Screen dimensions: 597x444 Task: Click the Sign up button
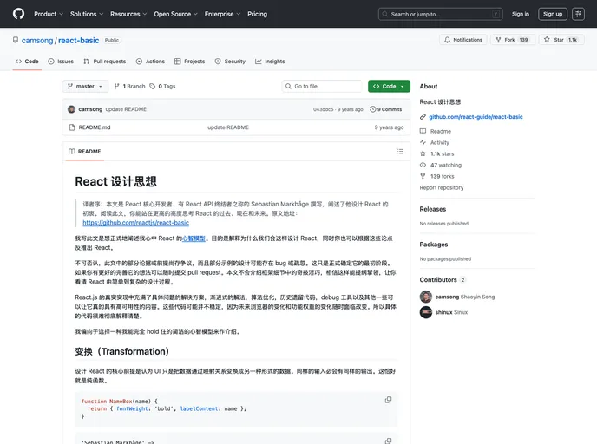[553, 14]
